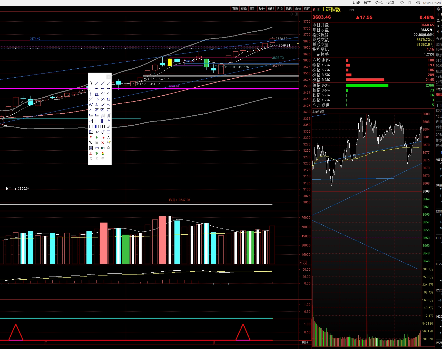This screenshot has width=442, height=349.
Task: Click the 返回 back button
Action: point(307,9)
